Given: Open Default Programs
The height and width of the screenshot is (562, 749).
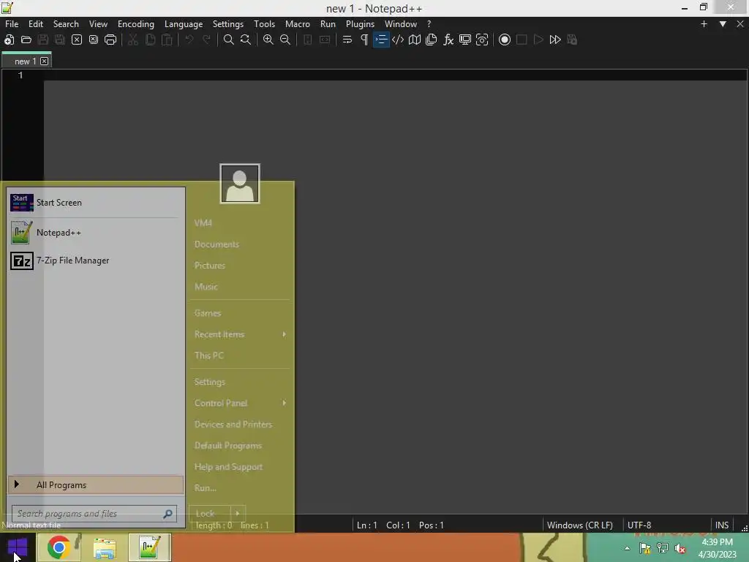Looking at the screenshot, I should pyautogui.click(x=228, y=446).
